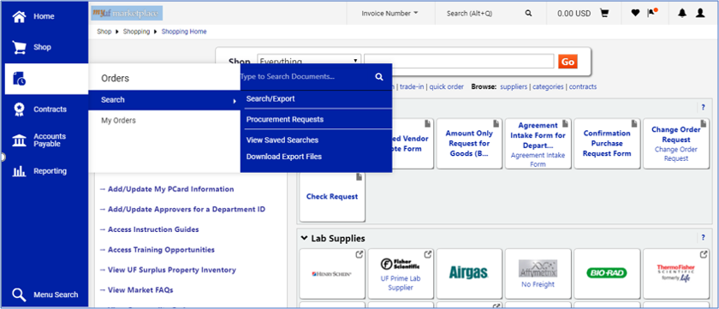Viewport: 719px width, 309px height.
Task: Click the Orders menu heading
Action: tap(115, 79)
